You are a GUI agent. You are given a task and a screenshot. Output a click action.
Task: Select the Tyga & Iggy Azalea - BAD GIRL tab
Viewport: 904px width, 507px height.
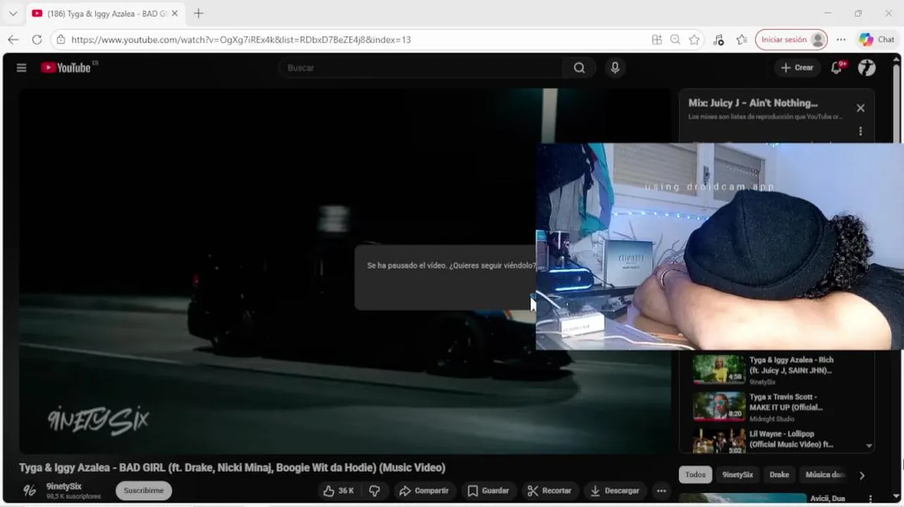click(x=106, y=13)
